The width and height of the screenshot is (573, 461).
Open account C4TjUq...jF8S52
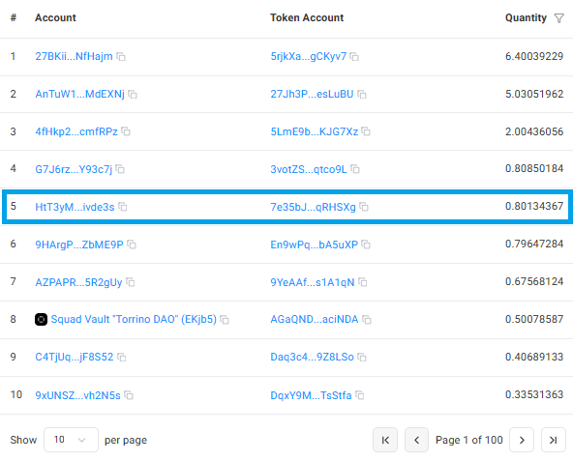[x=75, y=357]
